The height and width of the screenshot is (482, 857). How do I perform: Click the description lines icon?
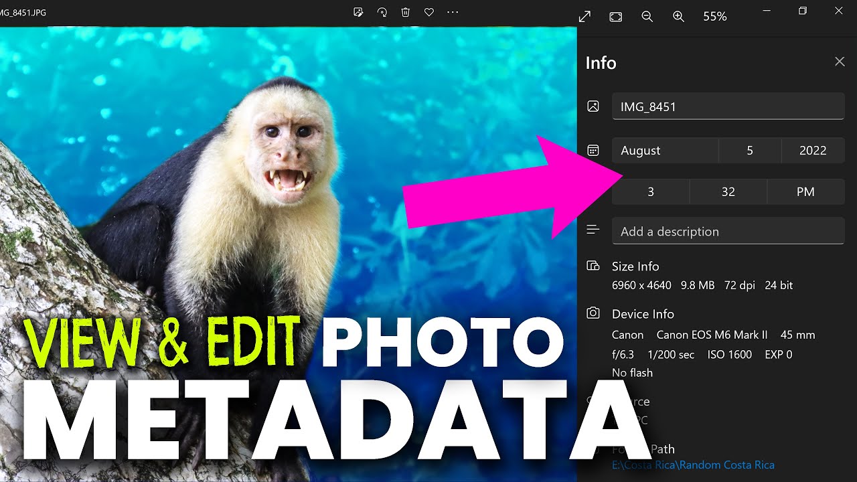[593, 230]
